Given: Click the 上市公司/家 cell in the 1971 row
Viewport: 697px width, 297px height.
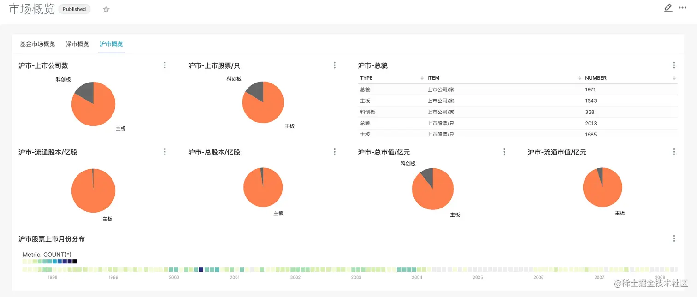Looking at the screenshot, I should (x=441, y=89).
